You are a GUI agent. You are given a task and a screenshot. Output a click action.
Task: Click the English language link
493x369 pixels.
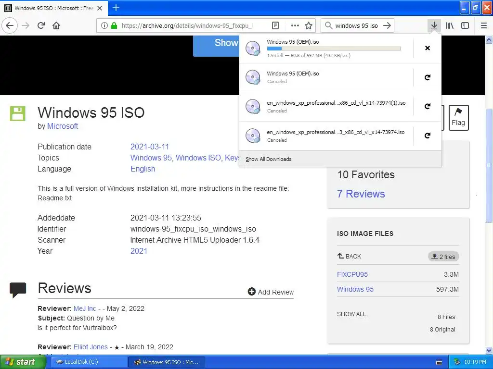(143, 169)
